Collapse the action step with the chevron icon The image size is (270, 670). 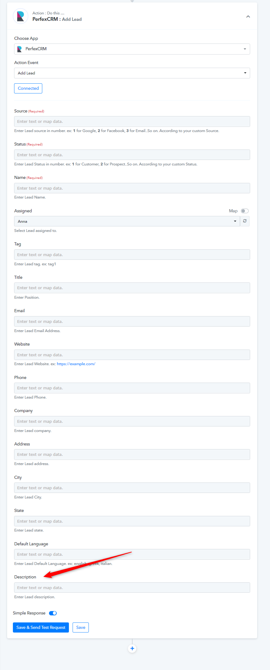[x=248, y=17]
